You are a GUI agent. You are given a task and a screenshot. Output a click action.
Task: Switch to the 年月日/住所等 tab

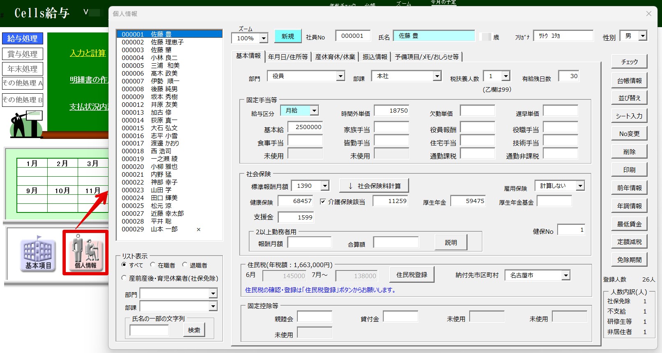288,57
